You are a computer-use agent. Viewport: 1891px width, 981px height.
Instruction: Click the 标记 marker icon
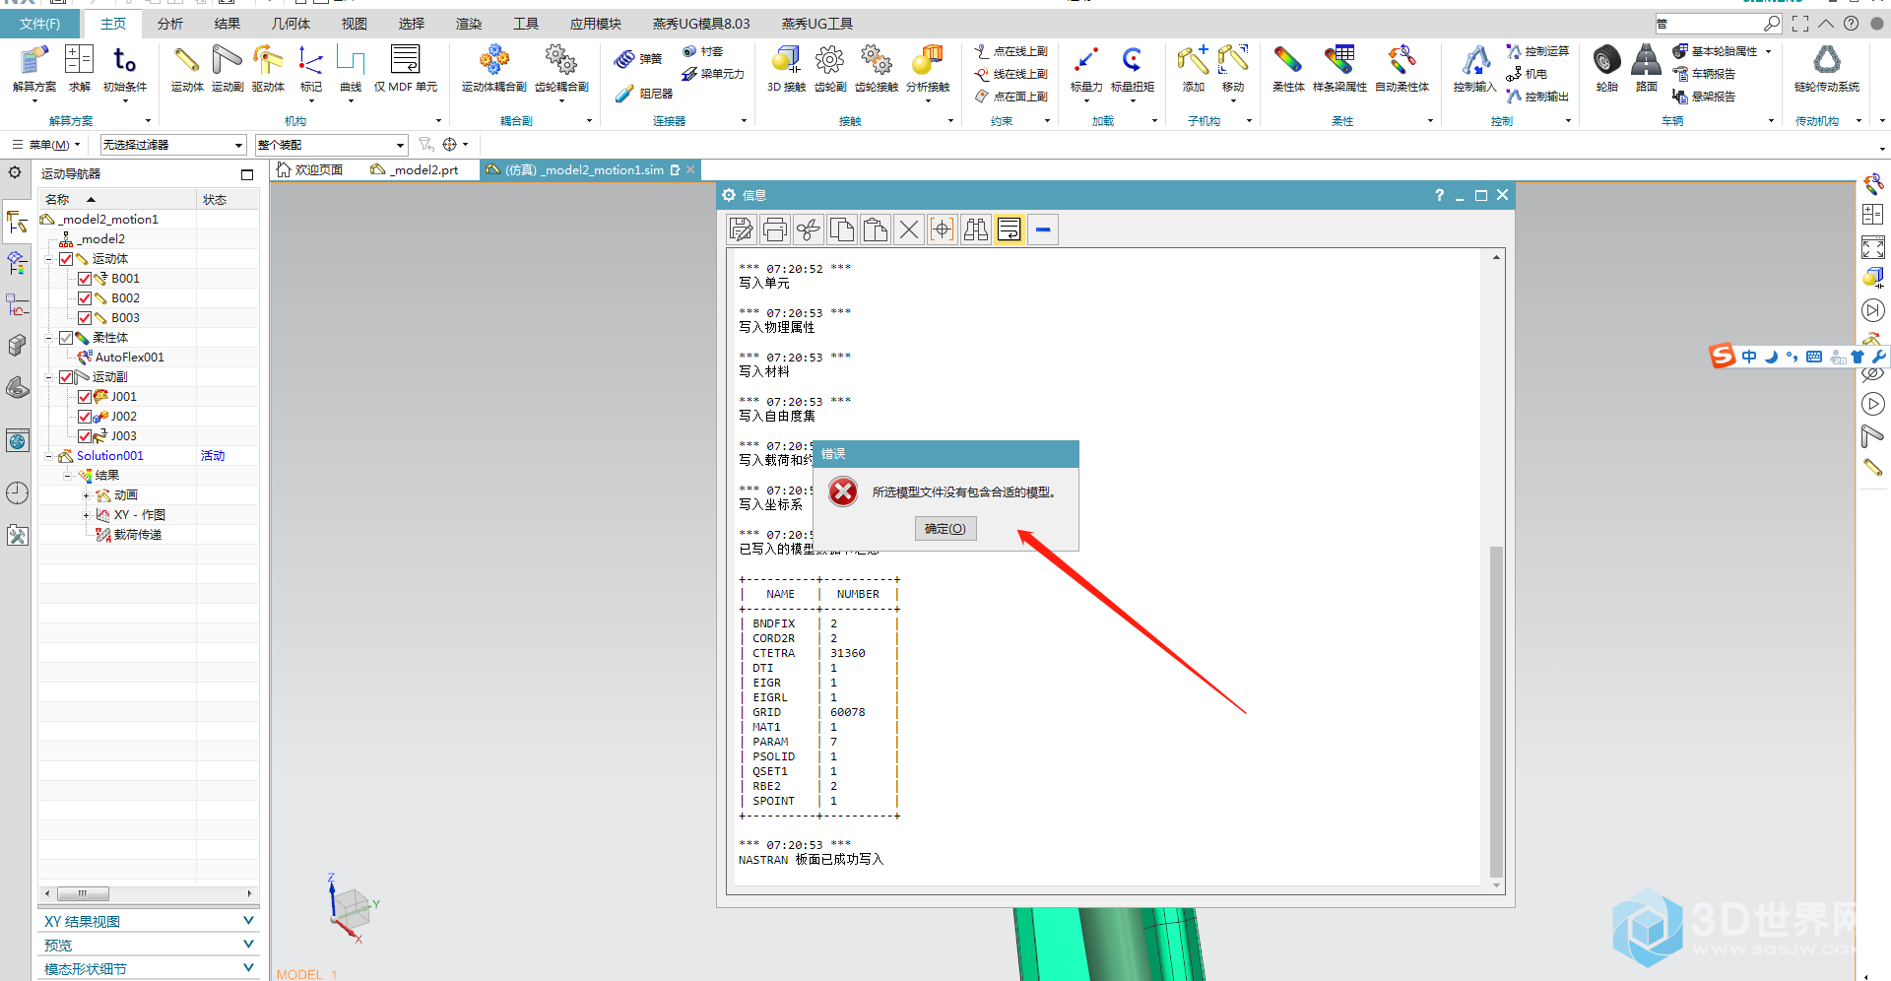310,61
